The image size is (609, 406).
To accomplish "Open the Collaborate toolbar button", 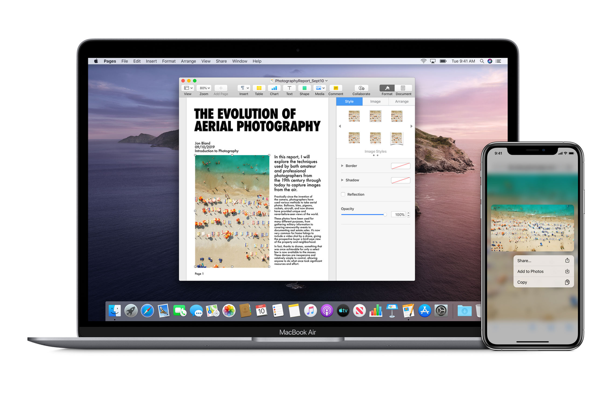I will coord(361,88).
